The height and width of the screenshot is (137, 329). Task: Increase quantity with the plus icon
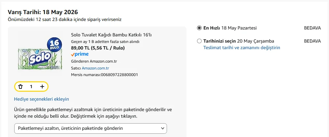point(42,87)
